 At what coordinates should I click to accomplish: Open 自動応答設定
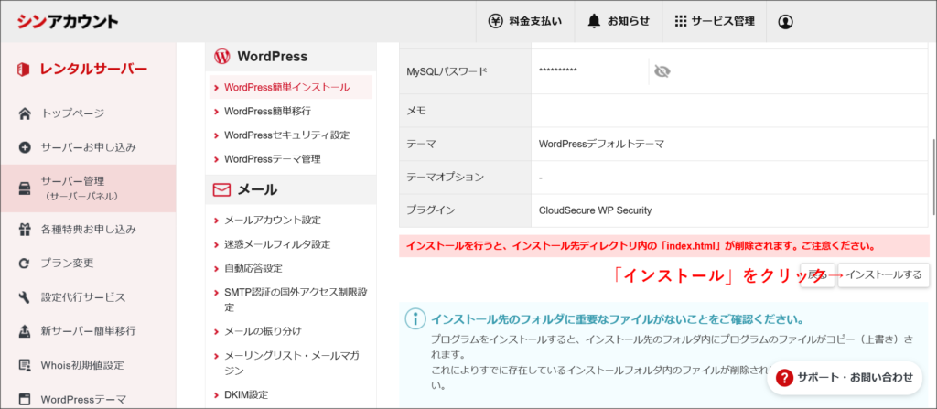(253, 268)
